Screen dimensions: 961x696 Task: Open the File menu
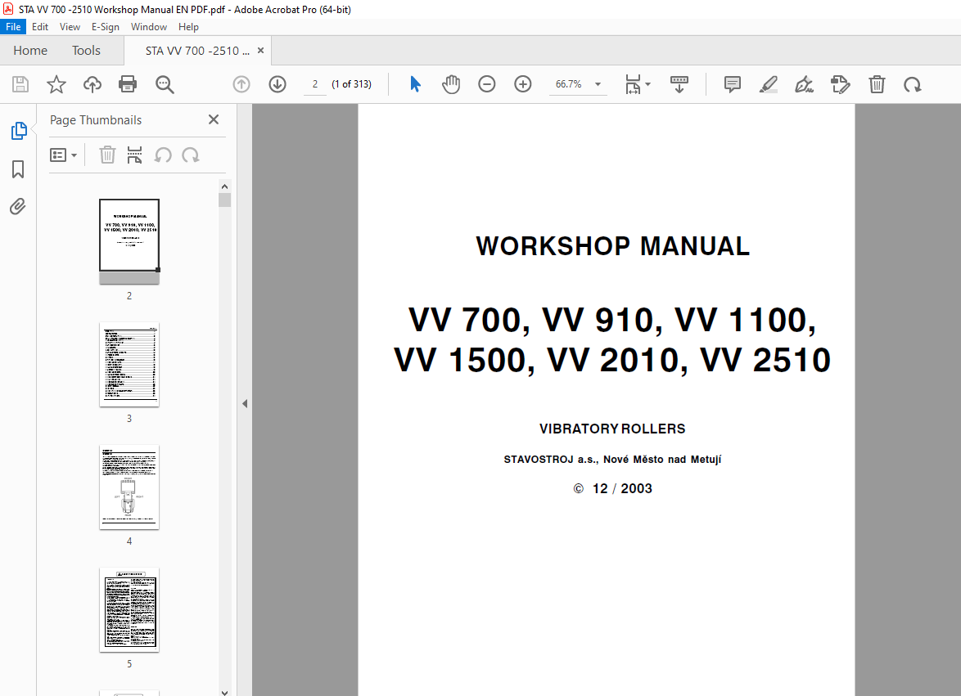[x=13, y=27]
